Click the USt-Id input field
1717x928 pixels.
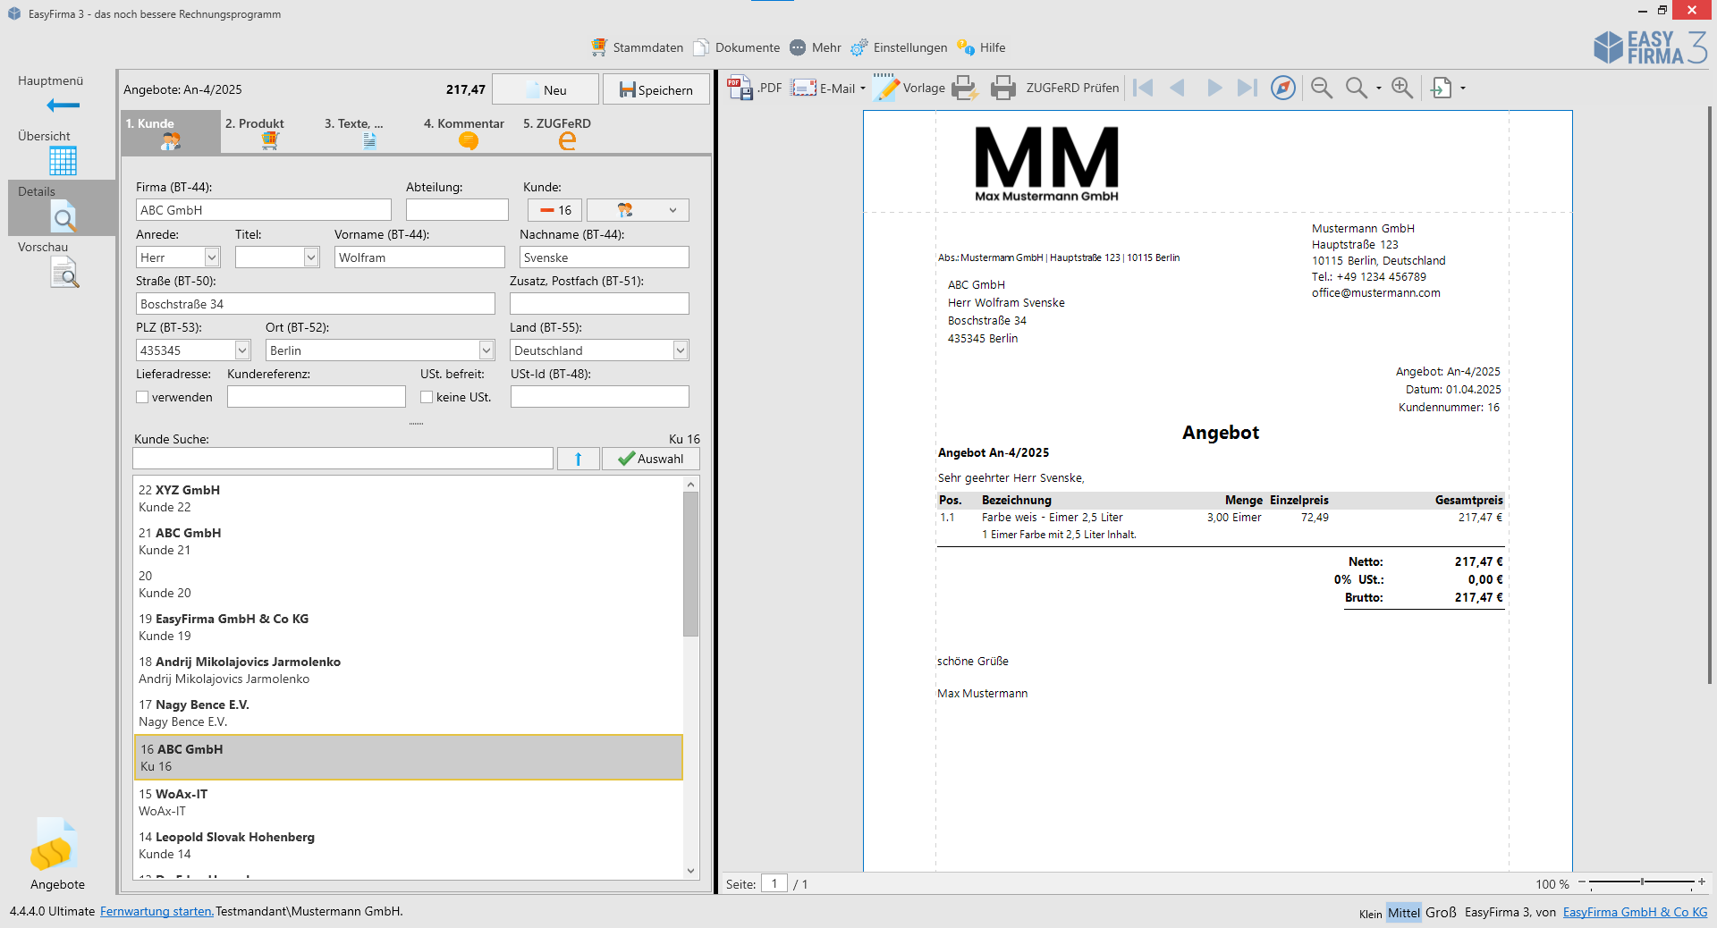coord(600,397)
